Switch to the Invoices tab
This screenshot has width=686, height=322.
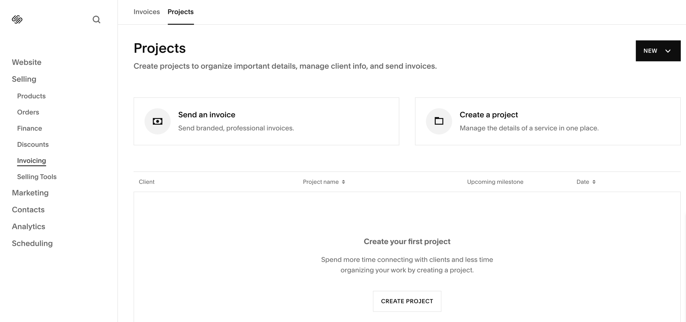(147, 12)
